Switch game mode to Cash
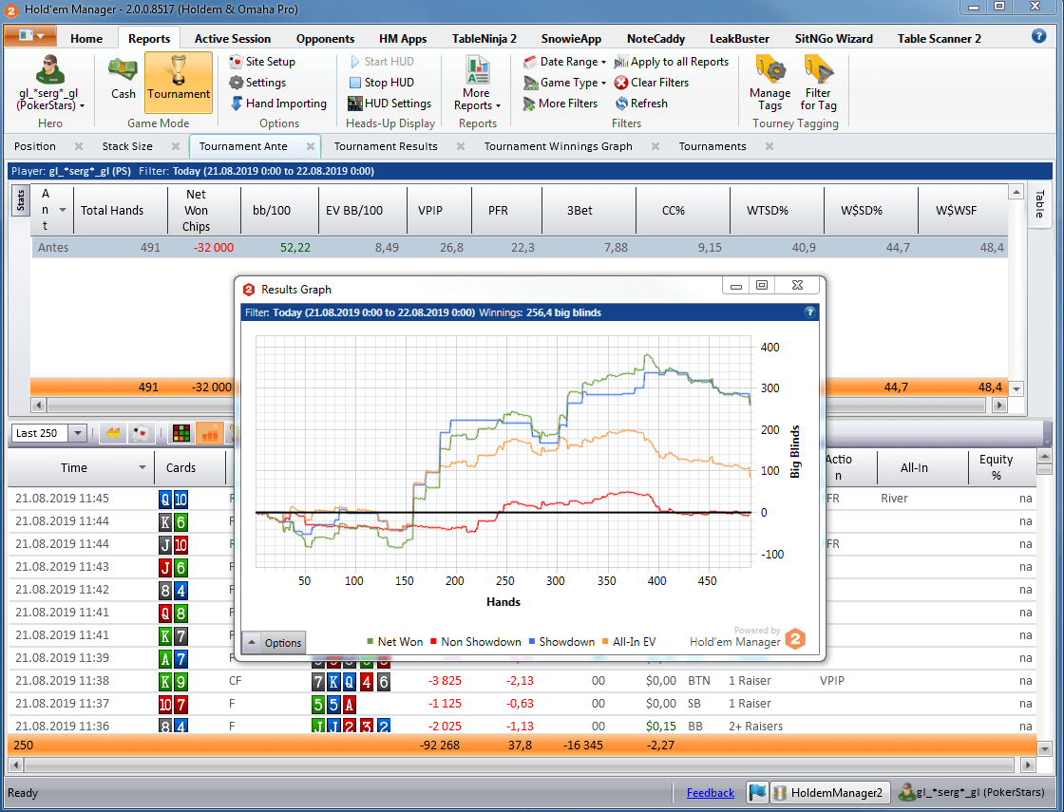This screenshot has width=1064, height=812. 123,80
